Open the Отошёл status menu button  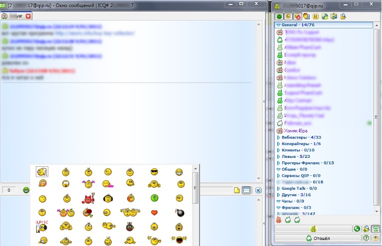tap(316, 239)
